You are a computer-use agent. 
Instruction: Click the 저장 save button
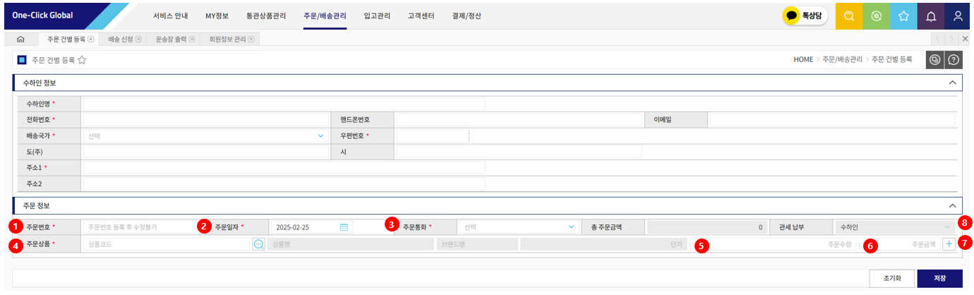(939, 278)
